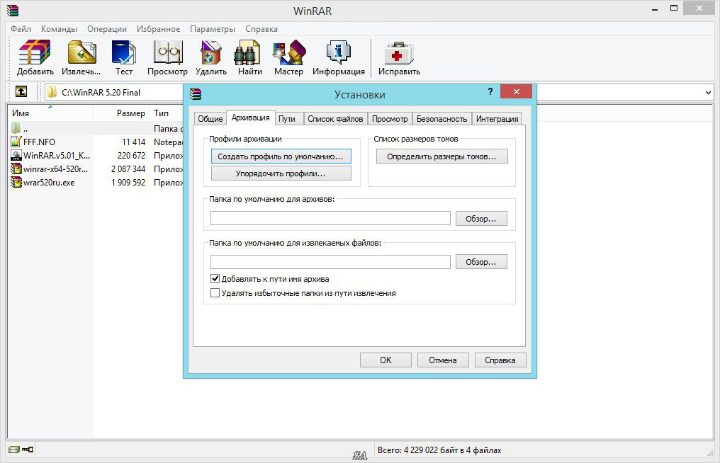720x463 pixels.
Task: Select the wrar520ru.exe file
Action: coord(49,183)
